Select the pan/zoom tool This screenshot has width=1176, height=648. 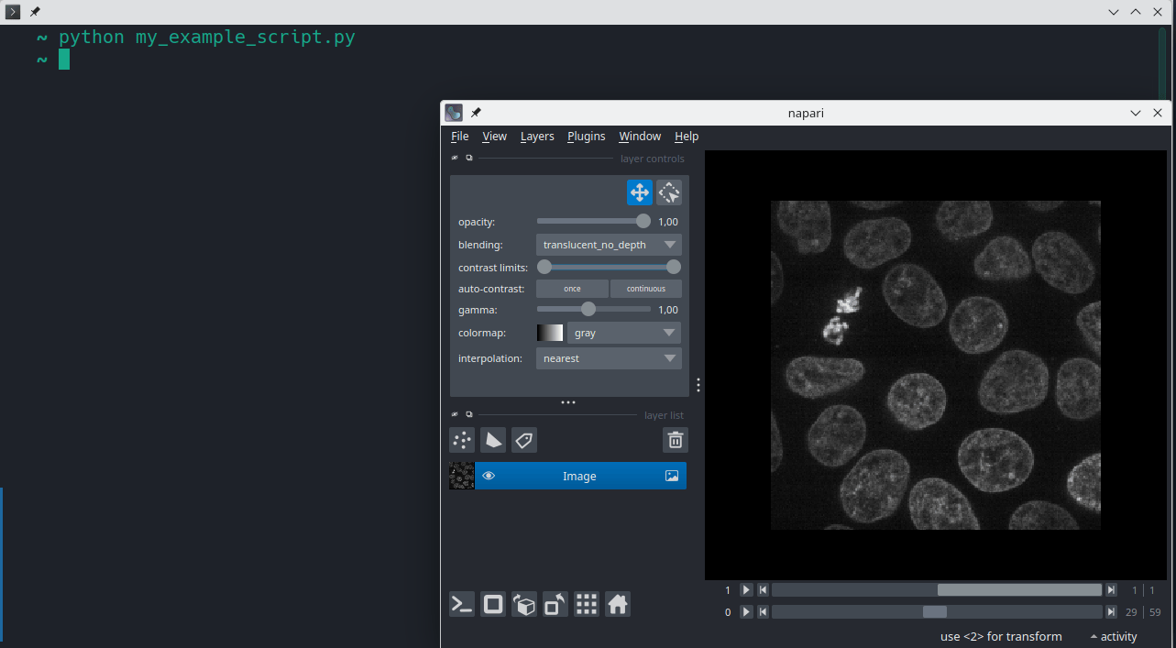(639, 192)
